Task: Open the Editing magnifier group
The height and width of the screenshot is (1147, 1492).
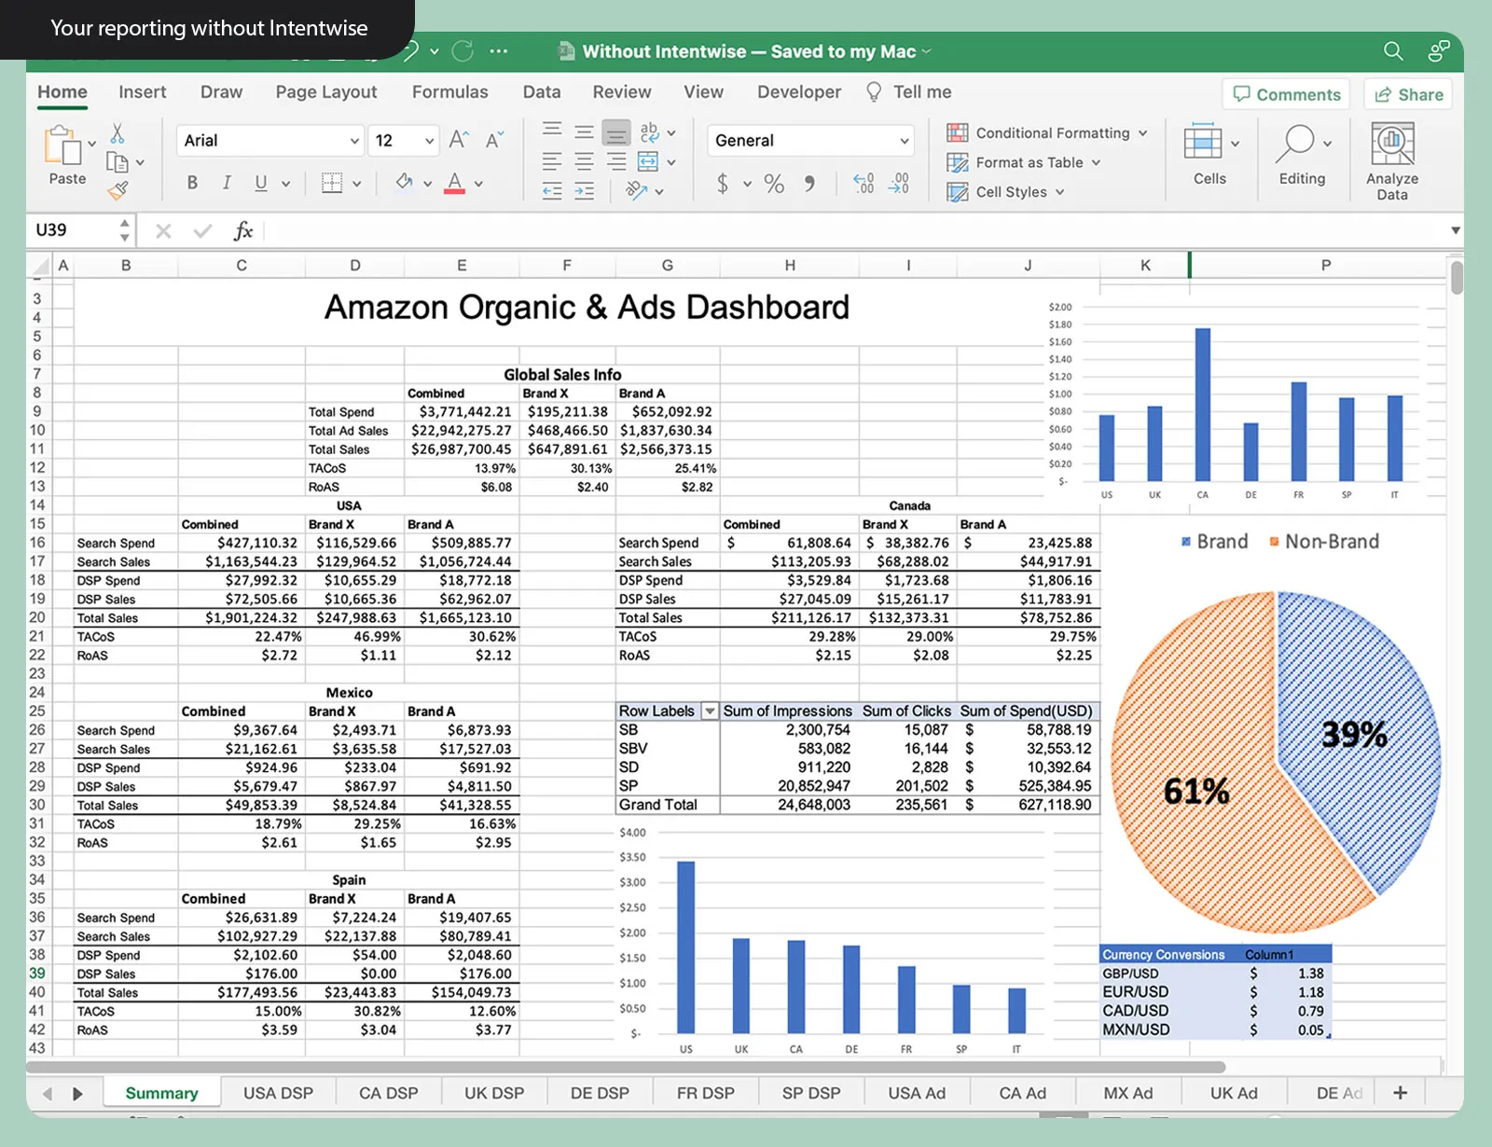Action: point(1302,154)
